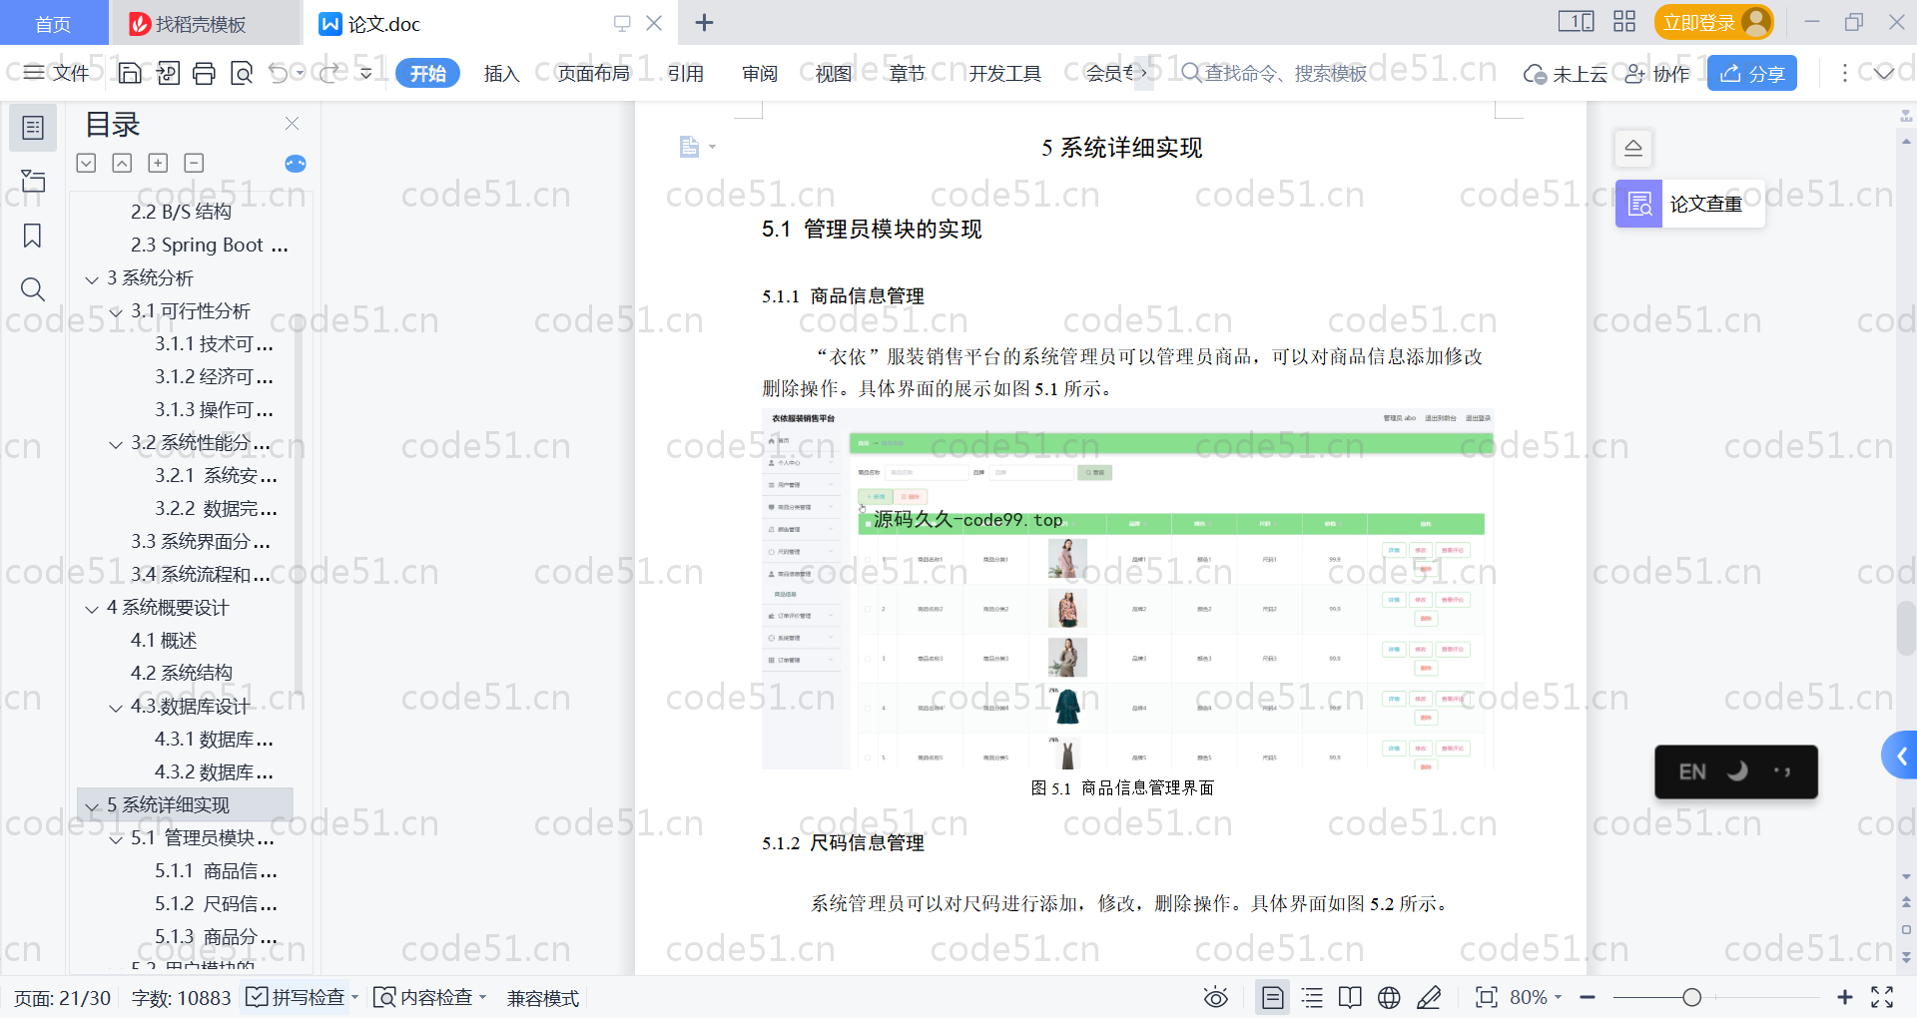Click the search commands input field
The width and height of the screenshot is (1917, 1018).
pyautogui.click(x=1273, y=73)
